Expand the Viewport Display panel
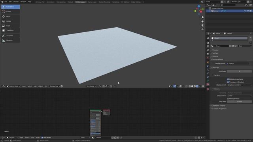 (x=219, y=106)
